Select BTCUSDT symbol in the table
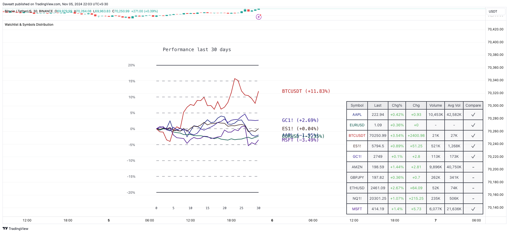The image size is (509, 233). point(357,136)
